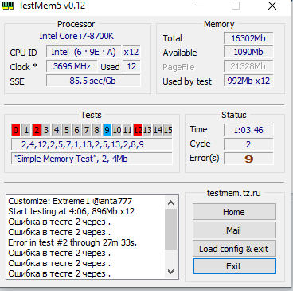Select test box 1
The image size is (293, 291).
point(26,130)
